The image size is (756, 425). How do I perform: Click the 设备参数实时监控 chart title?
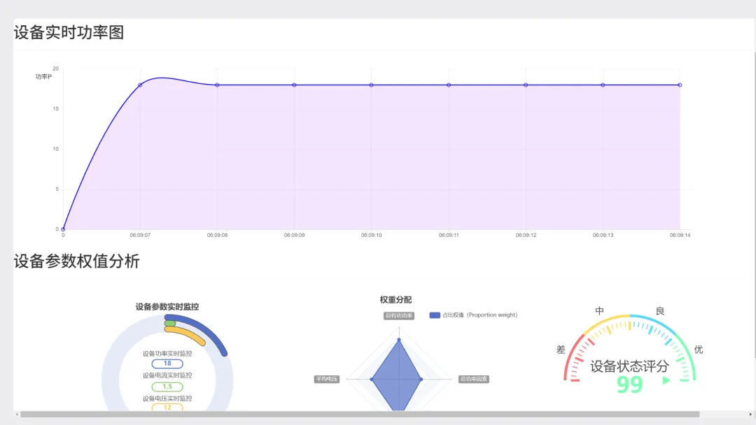167,307
